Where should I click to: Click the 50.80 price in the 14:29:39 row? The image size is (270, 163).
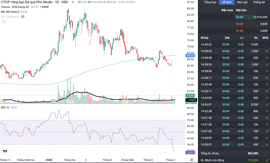[226, 58]
